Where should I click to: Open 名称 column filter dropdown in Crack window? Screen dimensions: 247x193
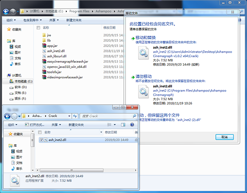(101, 132)
